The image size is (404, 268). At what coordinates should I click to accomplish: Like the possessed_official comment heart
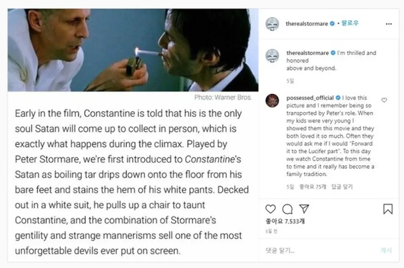click(x=384, y=100)
